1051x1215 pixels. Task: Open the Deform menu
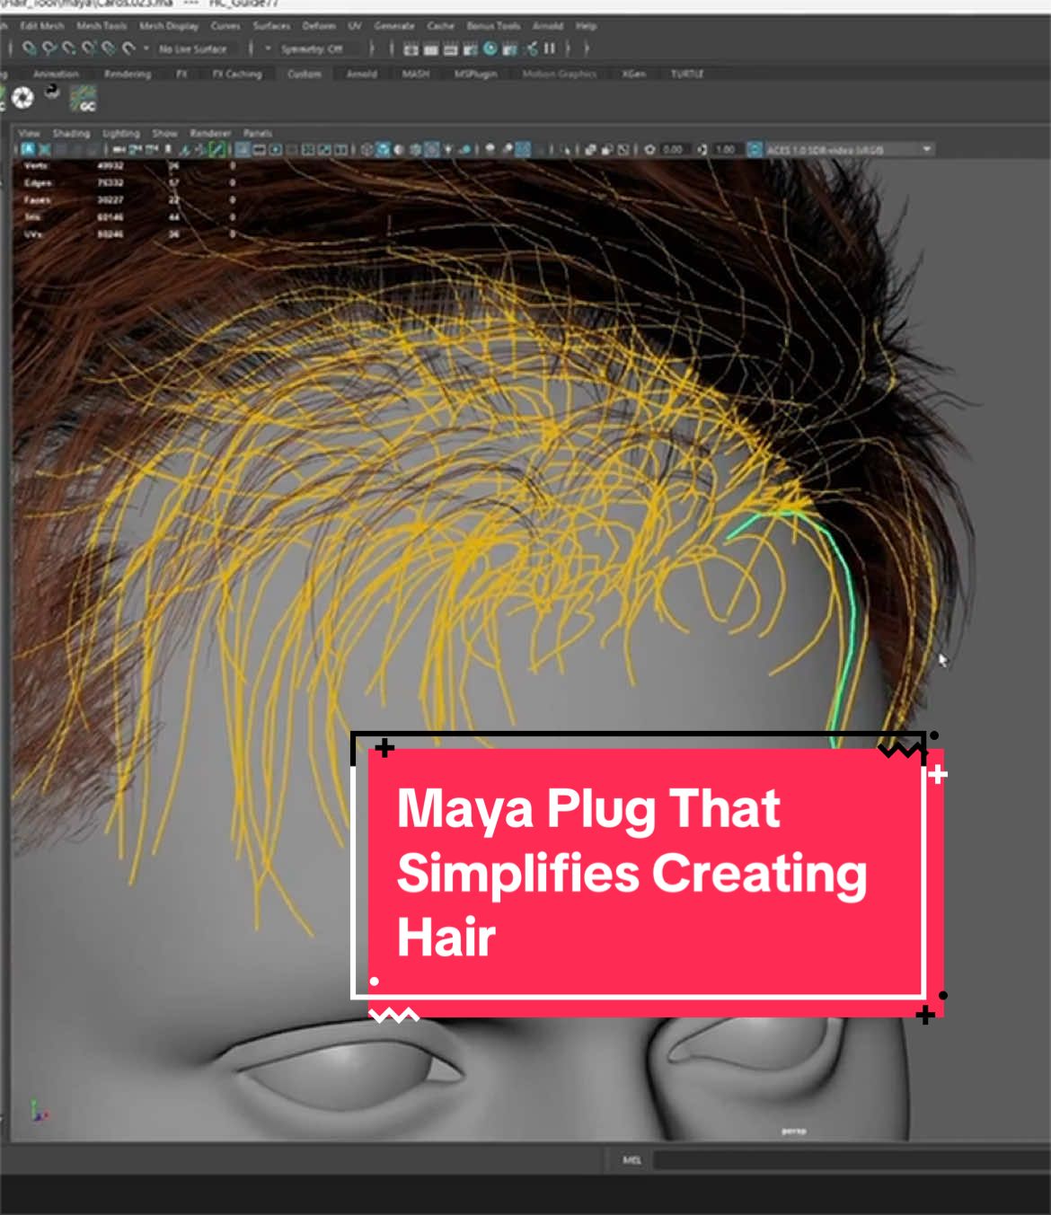319,26
